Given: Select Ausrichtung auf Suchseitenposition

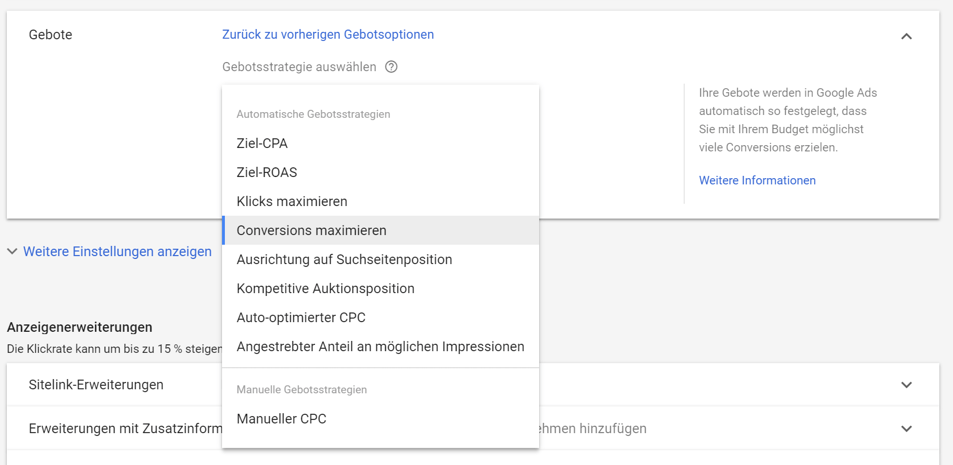Looking at the screenshot, I should [x=380, y=260].
